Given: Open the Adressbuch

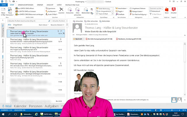Looking at the screenshot, I should coord(155,11).
